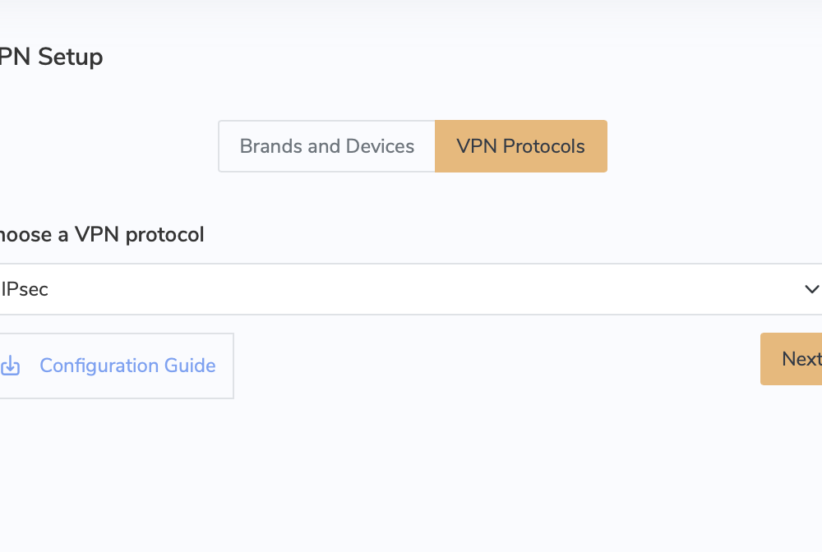Select the VPN Protocols tab
Screen dimensions: 822x552
[x=520, y=145]
